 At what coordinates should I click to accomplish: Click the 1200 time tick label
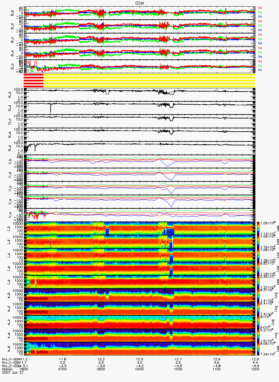[x=255, y=369]
